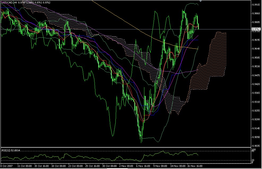Click the 0.9255 price axis label

256,111
